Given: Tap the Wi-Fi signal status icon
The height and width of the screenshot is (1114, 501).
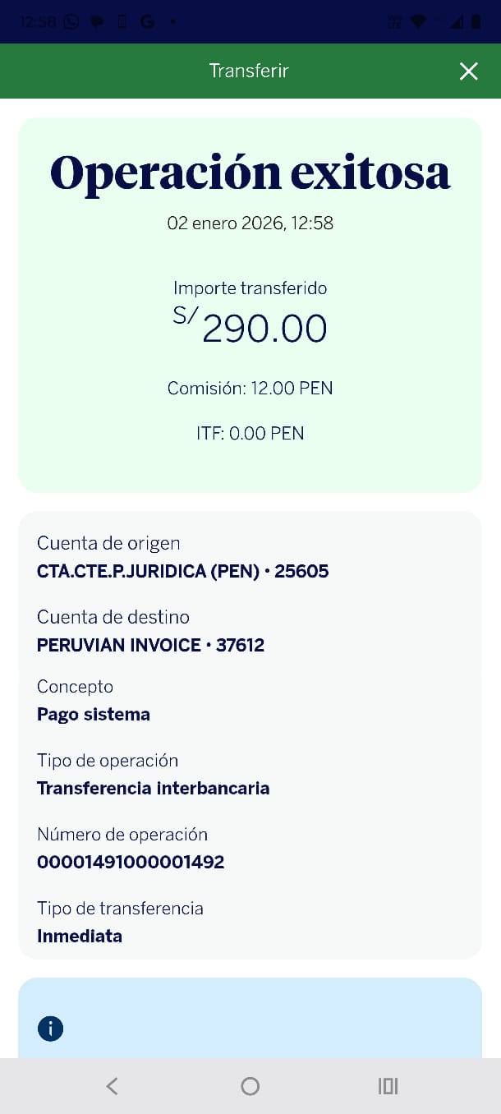Looking at the screenshot, I should click(419, 22).
